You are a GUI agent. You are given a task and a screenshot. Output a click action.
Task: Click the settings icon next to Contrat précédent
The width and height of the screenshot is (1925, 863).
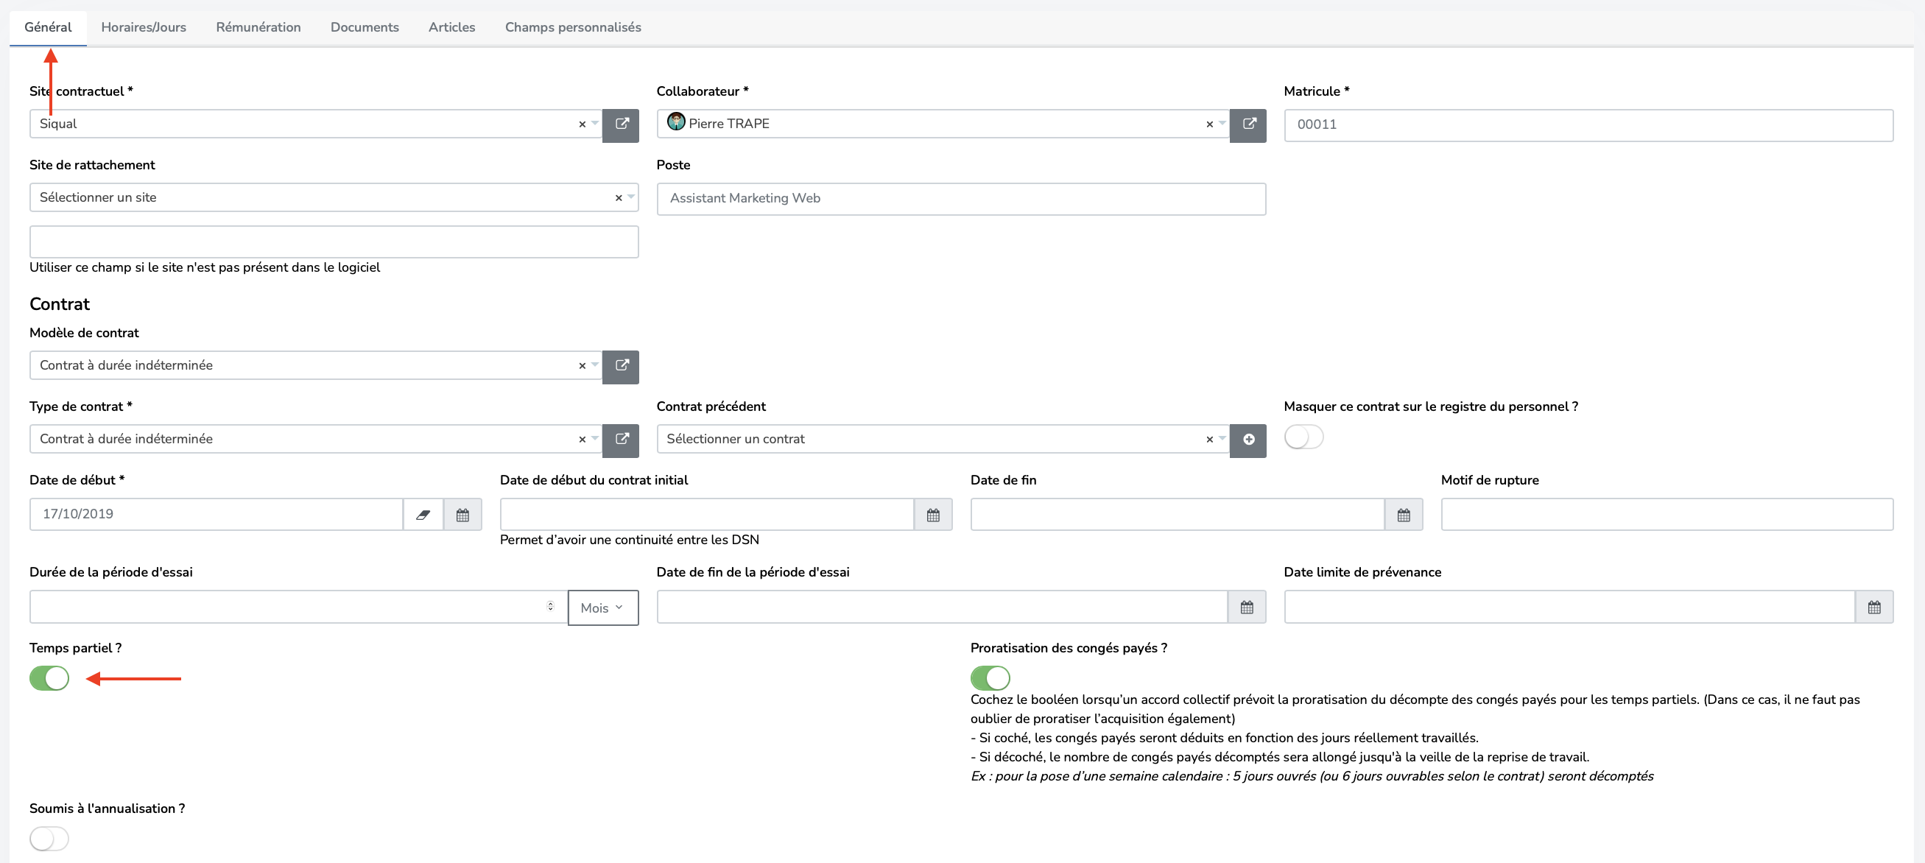click(1250, 440)
